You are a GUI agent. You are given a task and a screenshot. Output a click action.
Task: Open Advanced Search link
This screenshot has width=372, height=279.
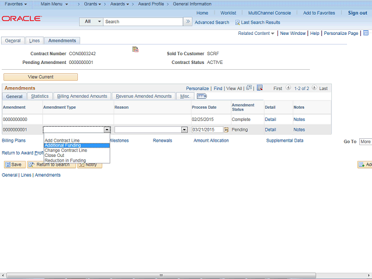[212, 23]
